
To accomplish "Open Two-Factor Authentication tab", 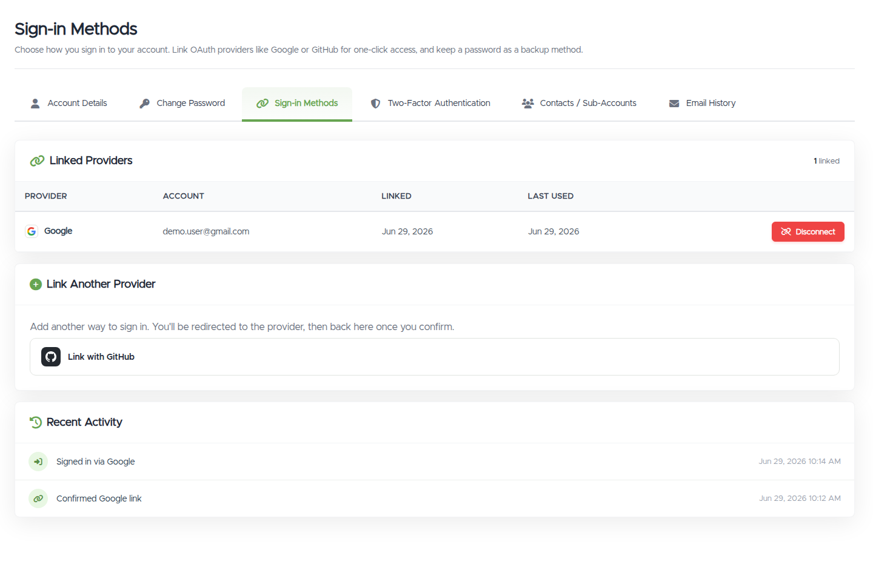I will coord(430,104).
